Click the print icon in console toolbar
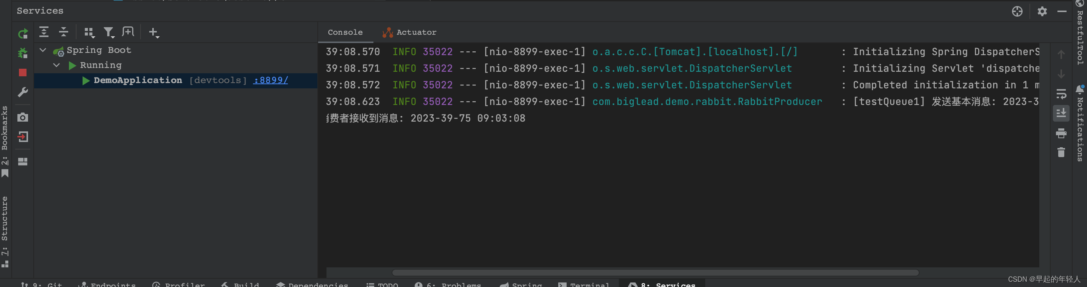This screenshot has width=1087, height=287. coord(1061,133)
